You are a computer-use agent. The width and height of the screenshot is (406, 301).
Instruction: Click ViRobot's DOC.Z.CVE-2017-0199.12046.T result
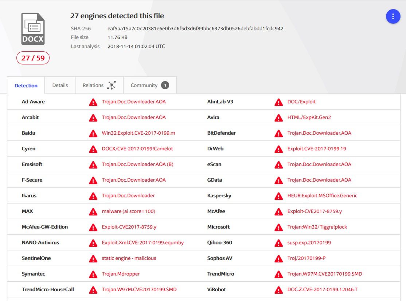tap(323, 289)
